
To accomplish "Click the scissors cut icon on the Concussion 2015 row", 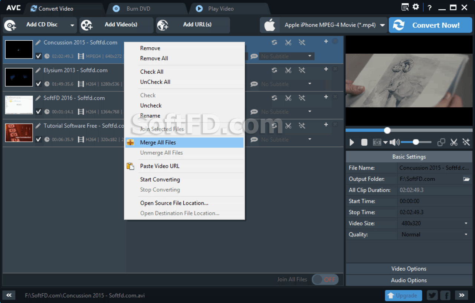I will pyautogui.click(x=288, y=42).
